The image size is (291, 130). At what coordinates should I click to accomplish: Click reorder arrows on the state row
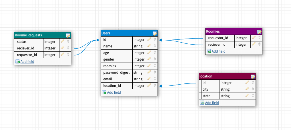(253, 96)
